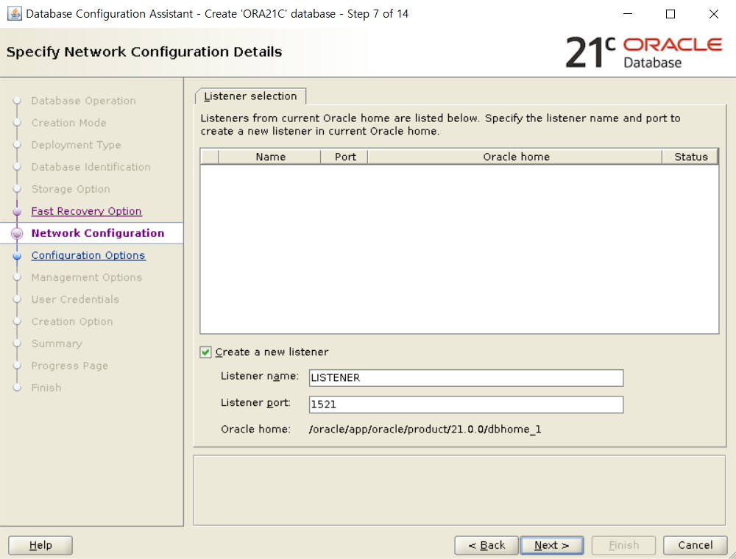Maximize the Database Configuration Assistant window
Viewport: 736px width, 559px height.
pos(670,13)
